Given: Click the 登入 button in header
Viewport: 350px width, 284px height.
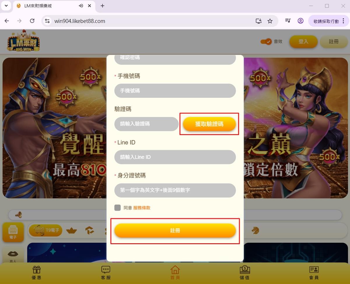Looking at the screenshot, I should point(303,42).
